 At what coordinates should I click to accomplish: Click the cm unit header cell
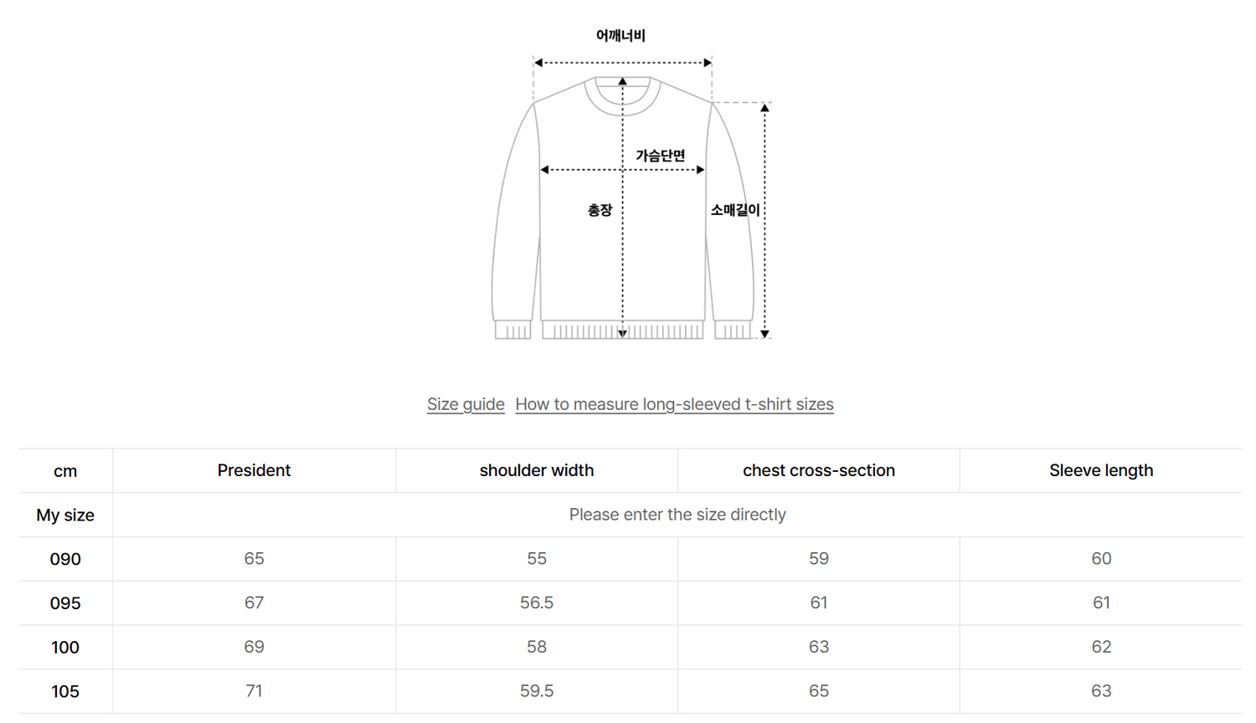click(x=65, y=471)
